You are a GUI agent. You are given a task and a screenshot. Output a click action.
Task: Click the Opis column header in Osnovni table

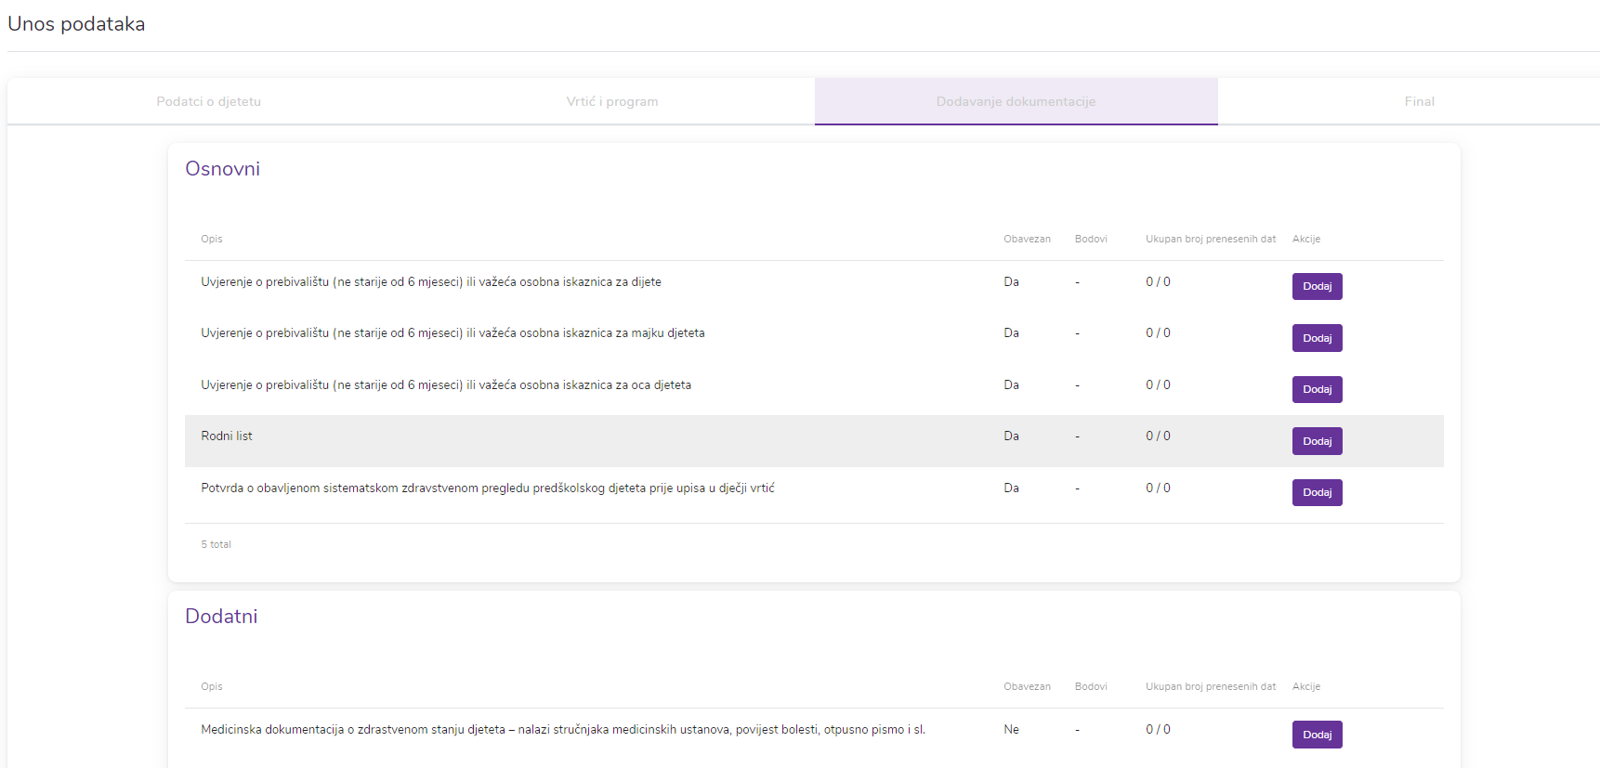pyautogui.click(x=212, y=240)
